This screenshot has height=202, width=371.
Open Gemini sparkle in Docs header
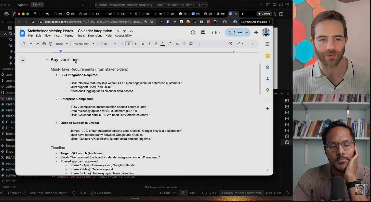pos(256,32)
